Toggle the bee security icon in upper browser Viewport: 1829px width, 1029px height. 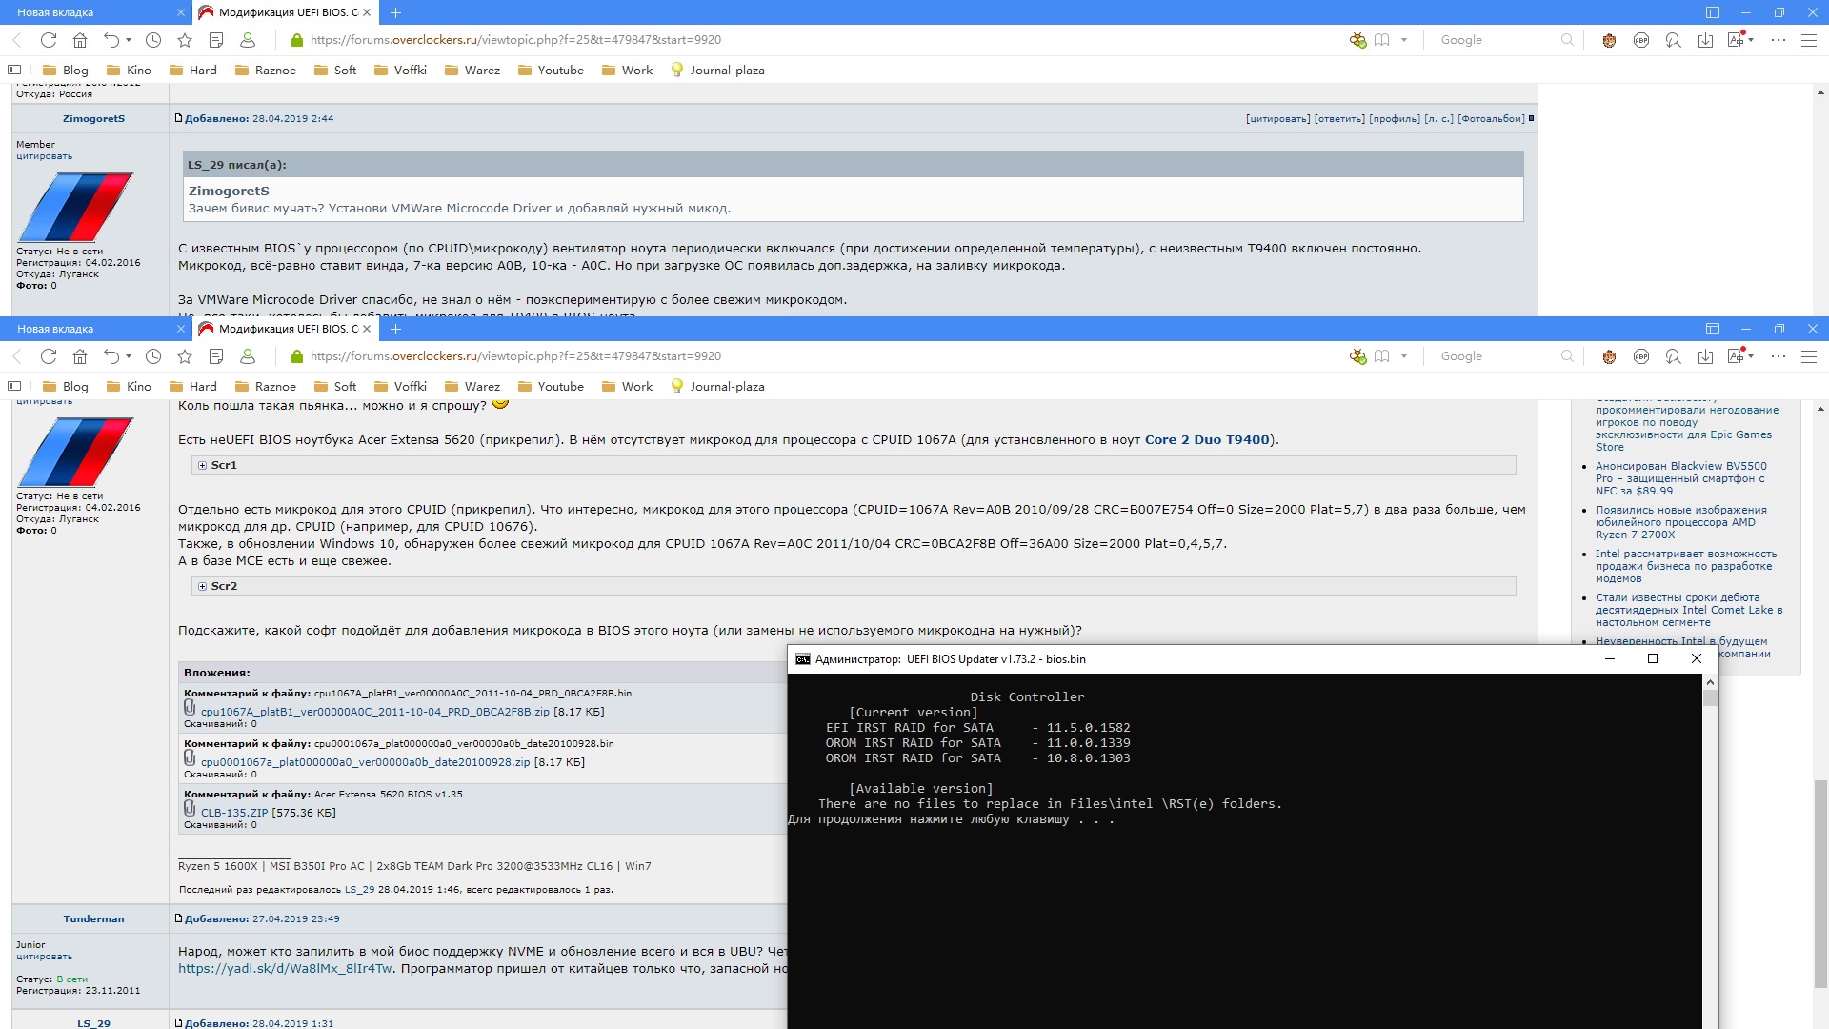tap(1357, 40)
